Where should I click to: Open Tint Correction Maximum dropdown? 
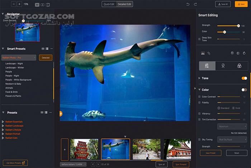232,126
